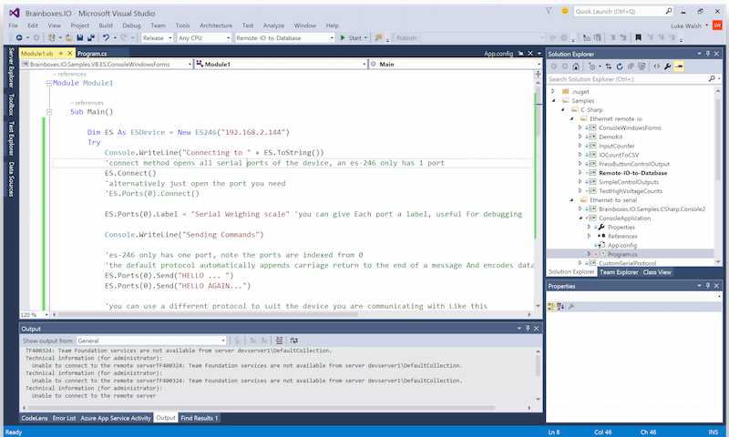This screenshot has width=729, height=437.
Task: Click Categorized icon in Properties panel
Action: 552,306
